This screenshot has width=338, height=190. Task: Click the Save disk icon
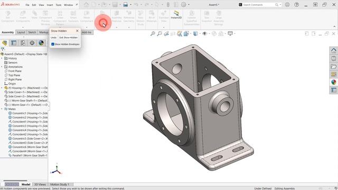click(x=115, y=5)
